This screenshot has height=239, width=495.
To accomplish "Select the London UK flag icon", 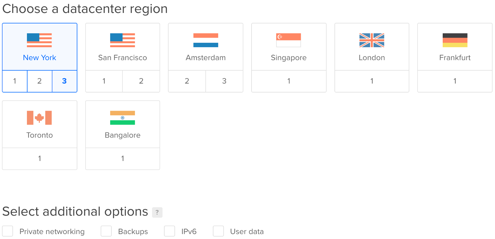I will pos(372,40).
